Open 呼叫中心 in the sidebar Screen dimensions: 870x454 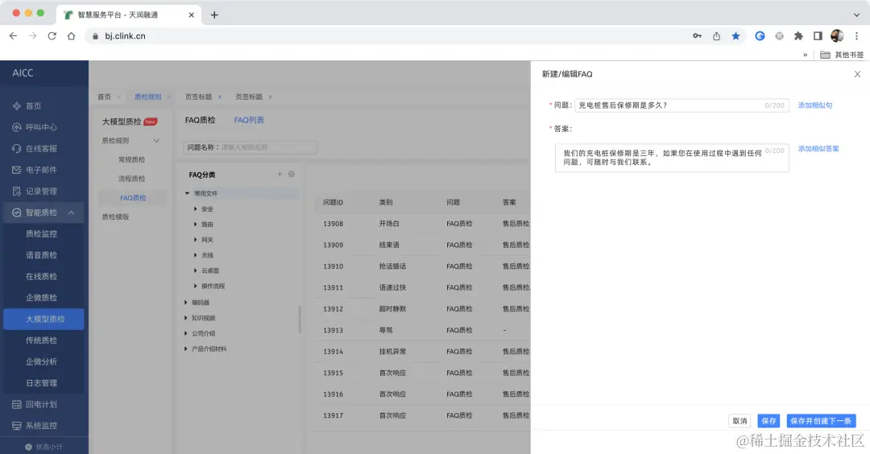(x=42, y=127)
